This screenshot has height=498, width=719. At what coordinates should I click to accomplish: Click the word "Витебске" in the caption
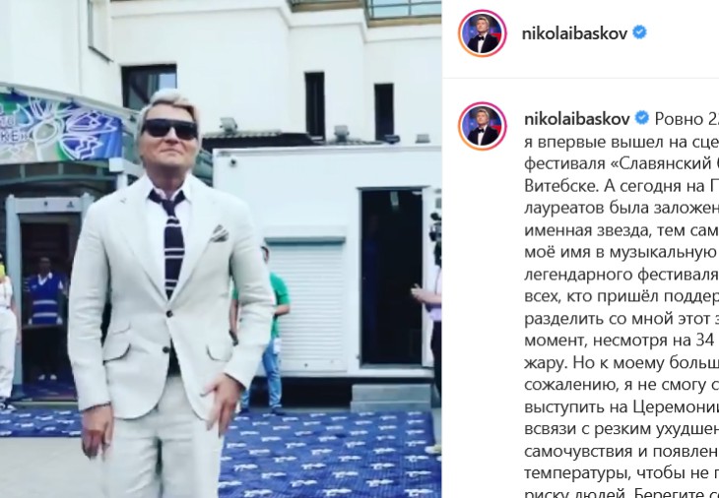[x=561, y=185]
